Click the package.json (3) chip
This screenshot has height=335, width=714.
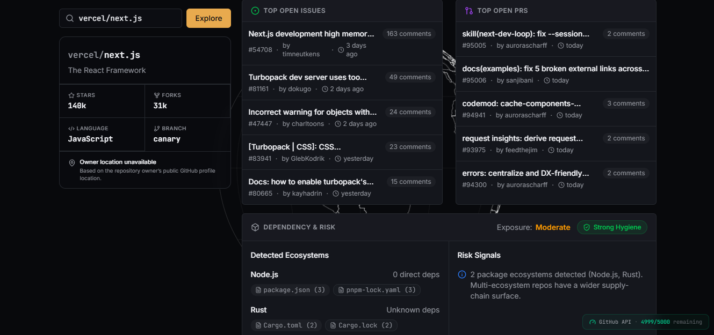(x=290, y=290)
